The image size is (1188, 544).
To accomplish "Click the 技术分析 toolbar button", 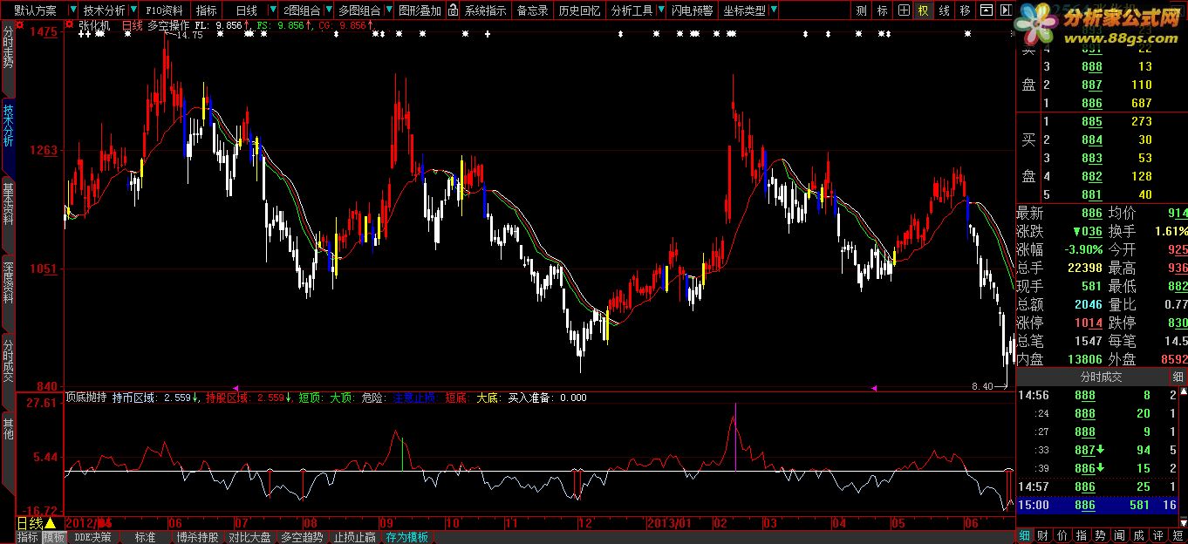I will pos(104,10).
